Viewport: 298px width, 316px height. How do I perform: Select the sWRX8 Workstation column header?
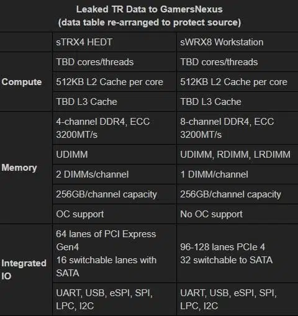pyautogui.click(x=237, y=42)
